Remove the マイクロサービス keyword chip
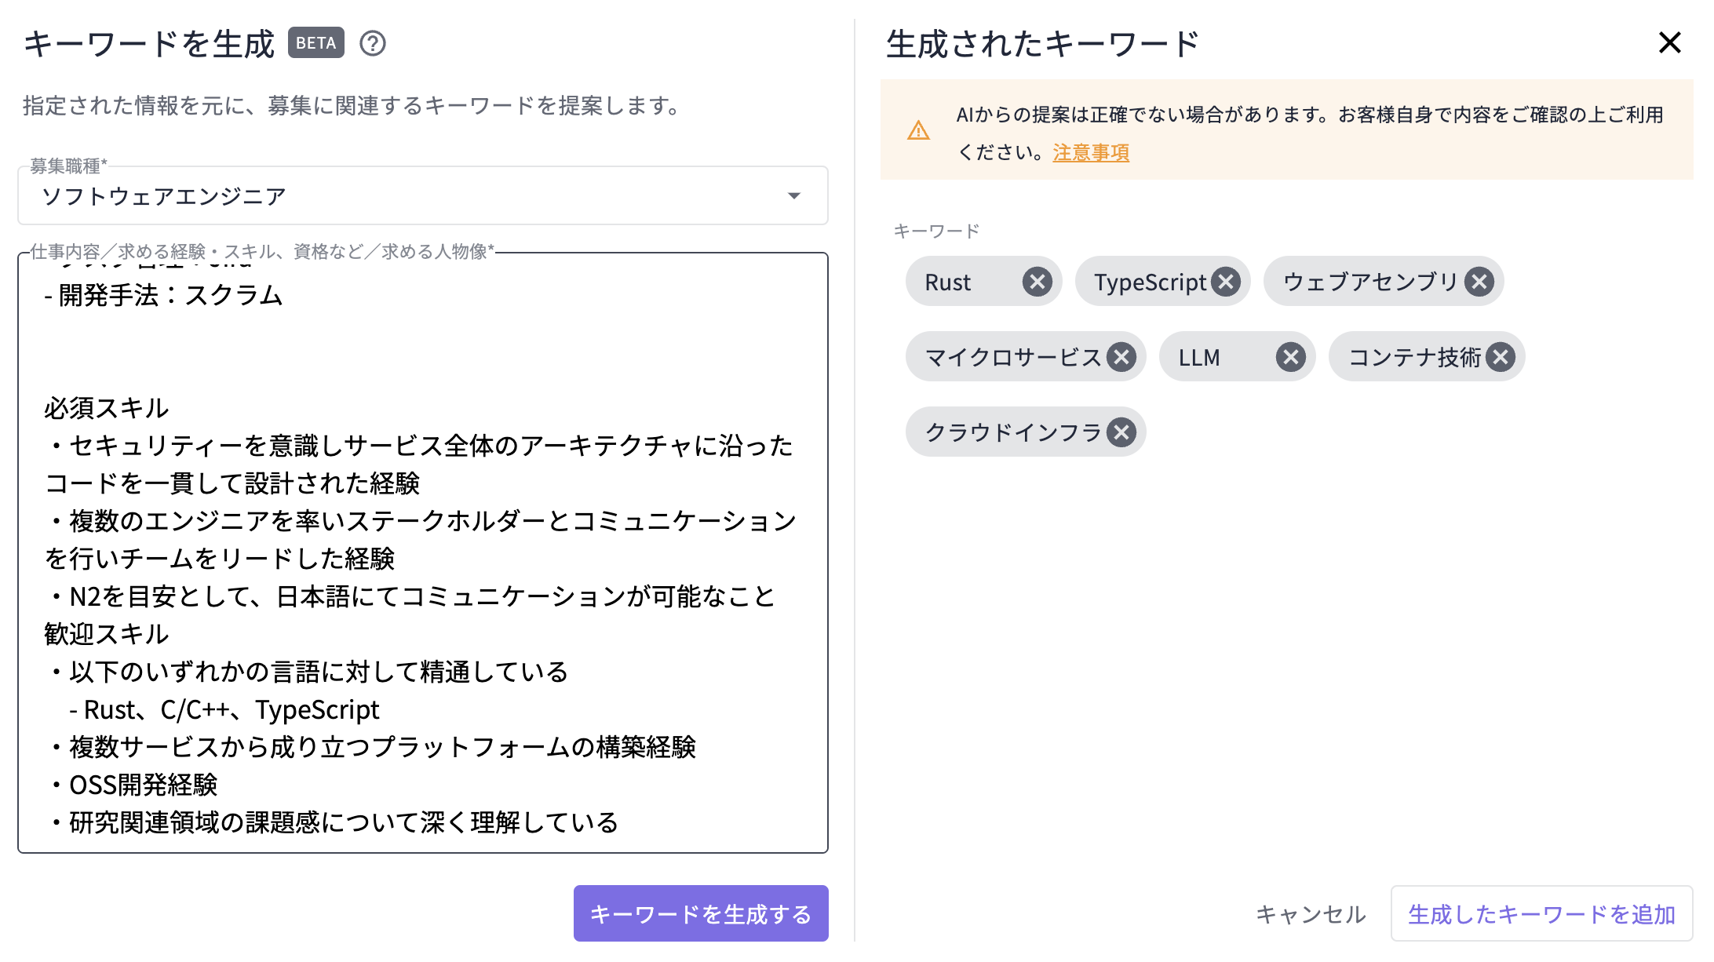Image resolution: width=1714 pixels, height=962 pixels. tap(1124, 356)
